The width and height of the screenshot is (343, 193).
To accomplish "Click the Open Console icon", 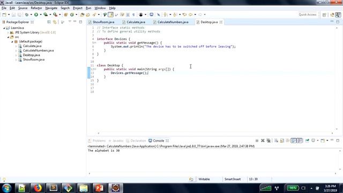I will 323,140.
